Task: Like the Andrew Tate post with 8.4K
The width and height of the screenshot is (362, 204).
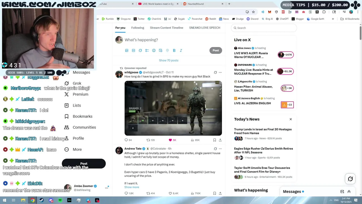Action: pyautogui.click(x=173, y=193)
